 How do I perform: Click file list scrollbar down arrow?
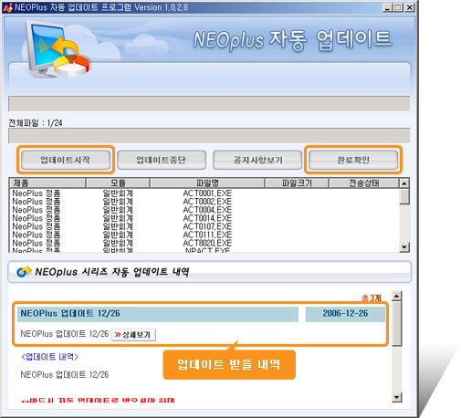(x=403, y=246)
